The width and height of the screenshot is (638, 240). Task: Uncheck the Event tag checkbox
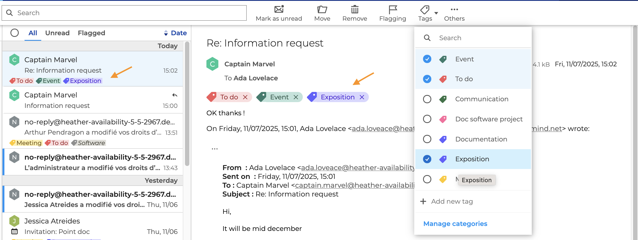coord(427,59)
